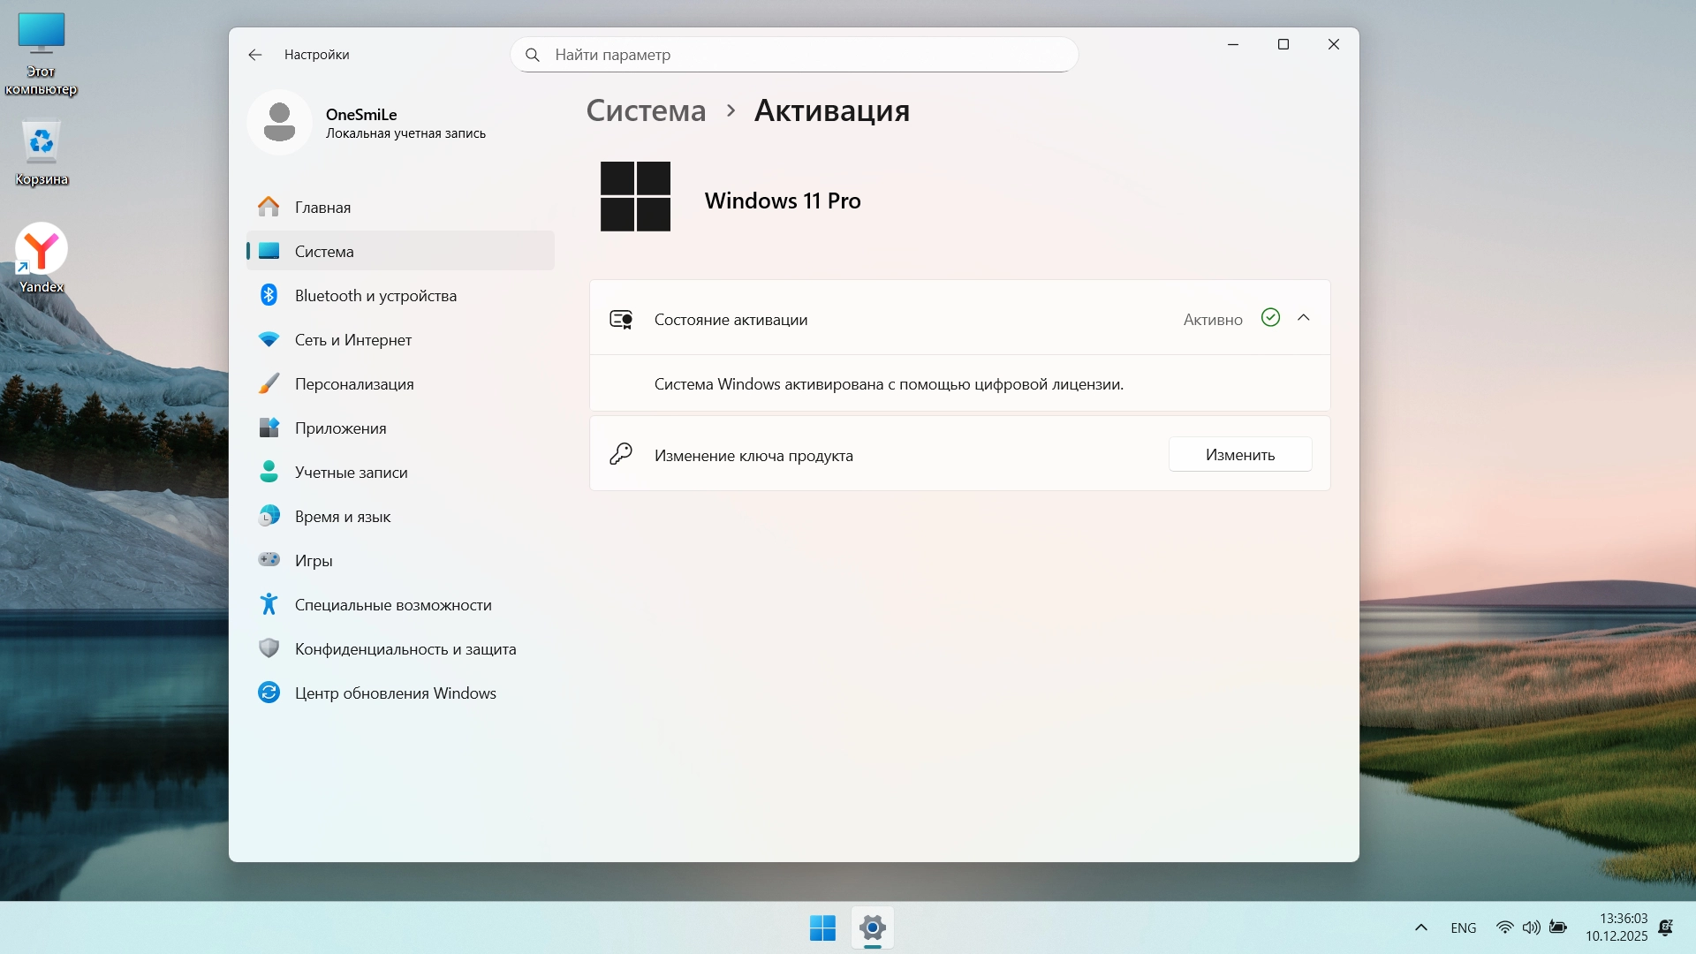The height and width of the screenshot is (954, 1696).
Task: Go to the Персонализация settings
Action: pyautogui.click(x=353, y=384)
